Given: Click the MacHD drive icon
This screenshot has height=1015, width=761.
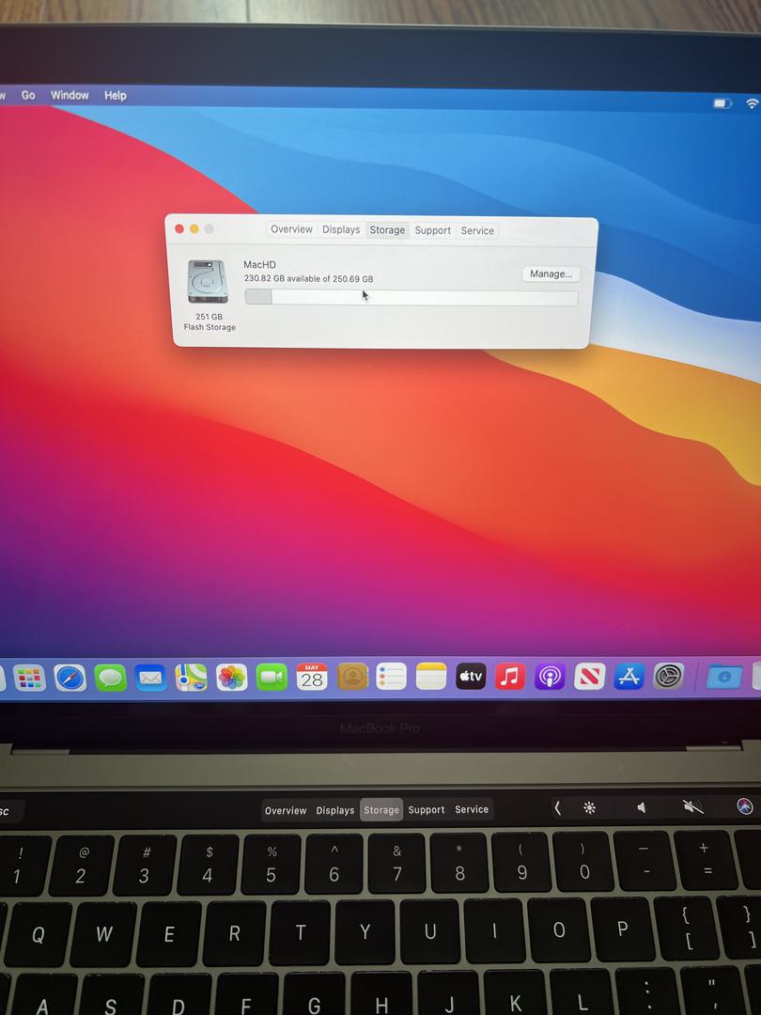Looking at the screenshot, I should (208, 282).
